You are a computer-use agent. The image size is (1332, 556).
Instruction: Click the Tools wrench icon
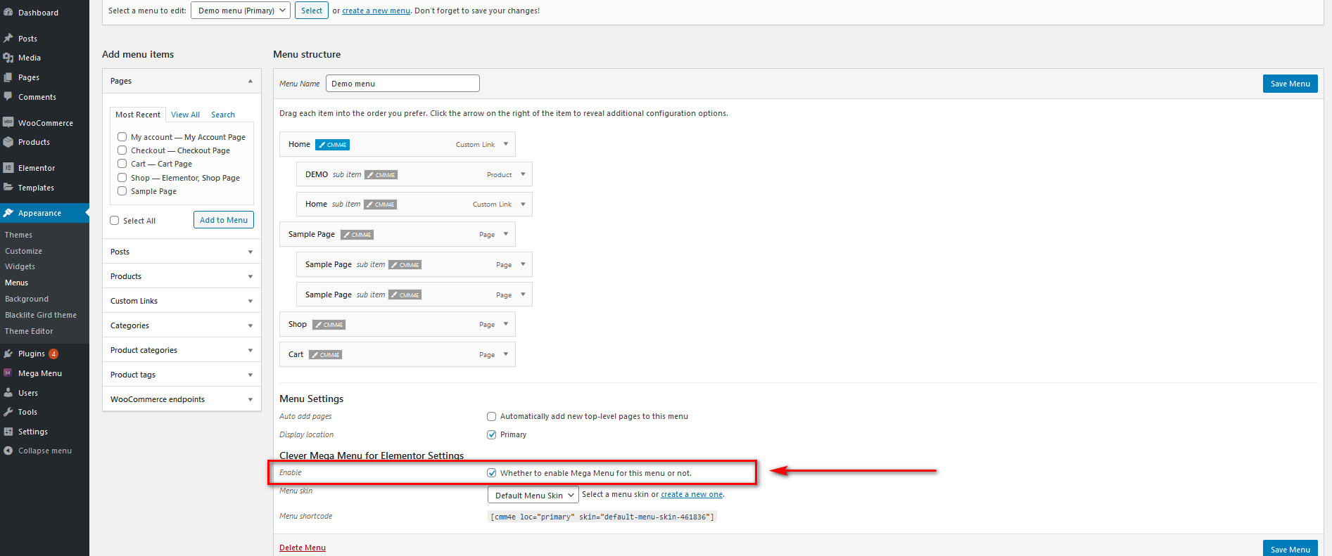coord(8,412)
